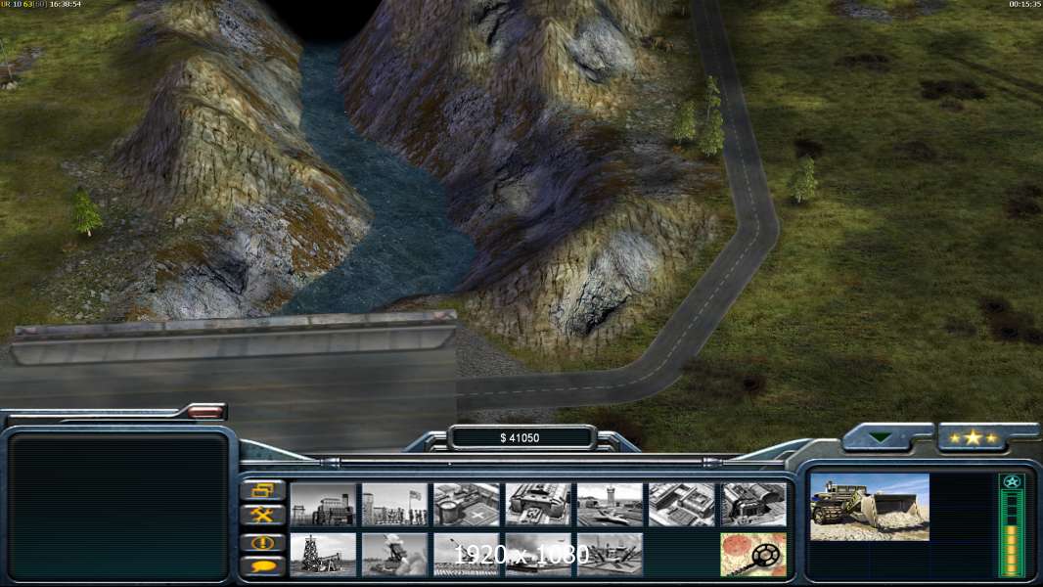Click the star emblem above the power meter
Viewport: 1043px width, 587px height.
1011,482
